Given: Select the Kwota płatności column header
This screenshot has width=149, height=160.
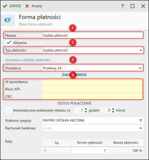Looking at the screenshot, I should point(126,143).
